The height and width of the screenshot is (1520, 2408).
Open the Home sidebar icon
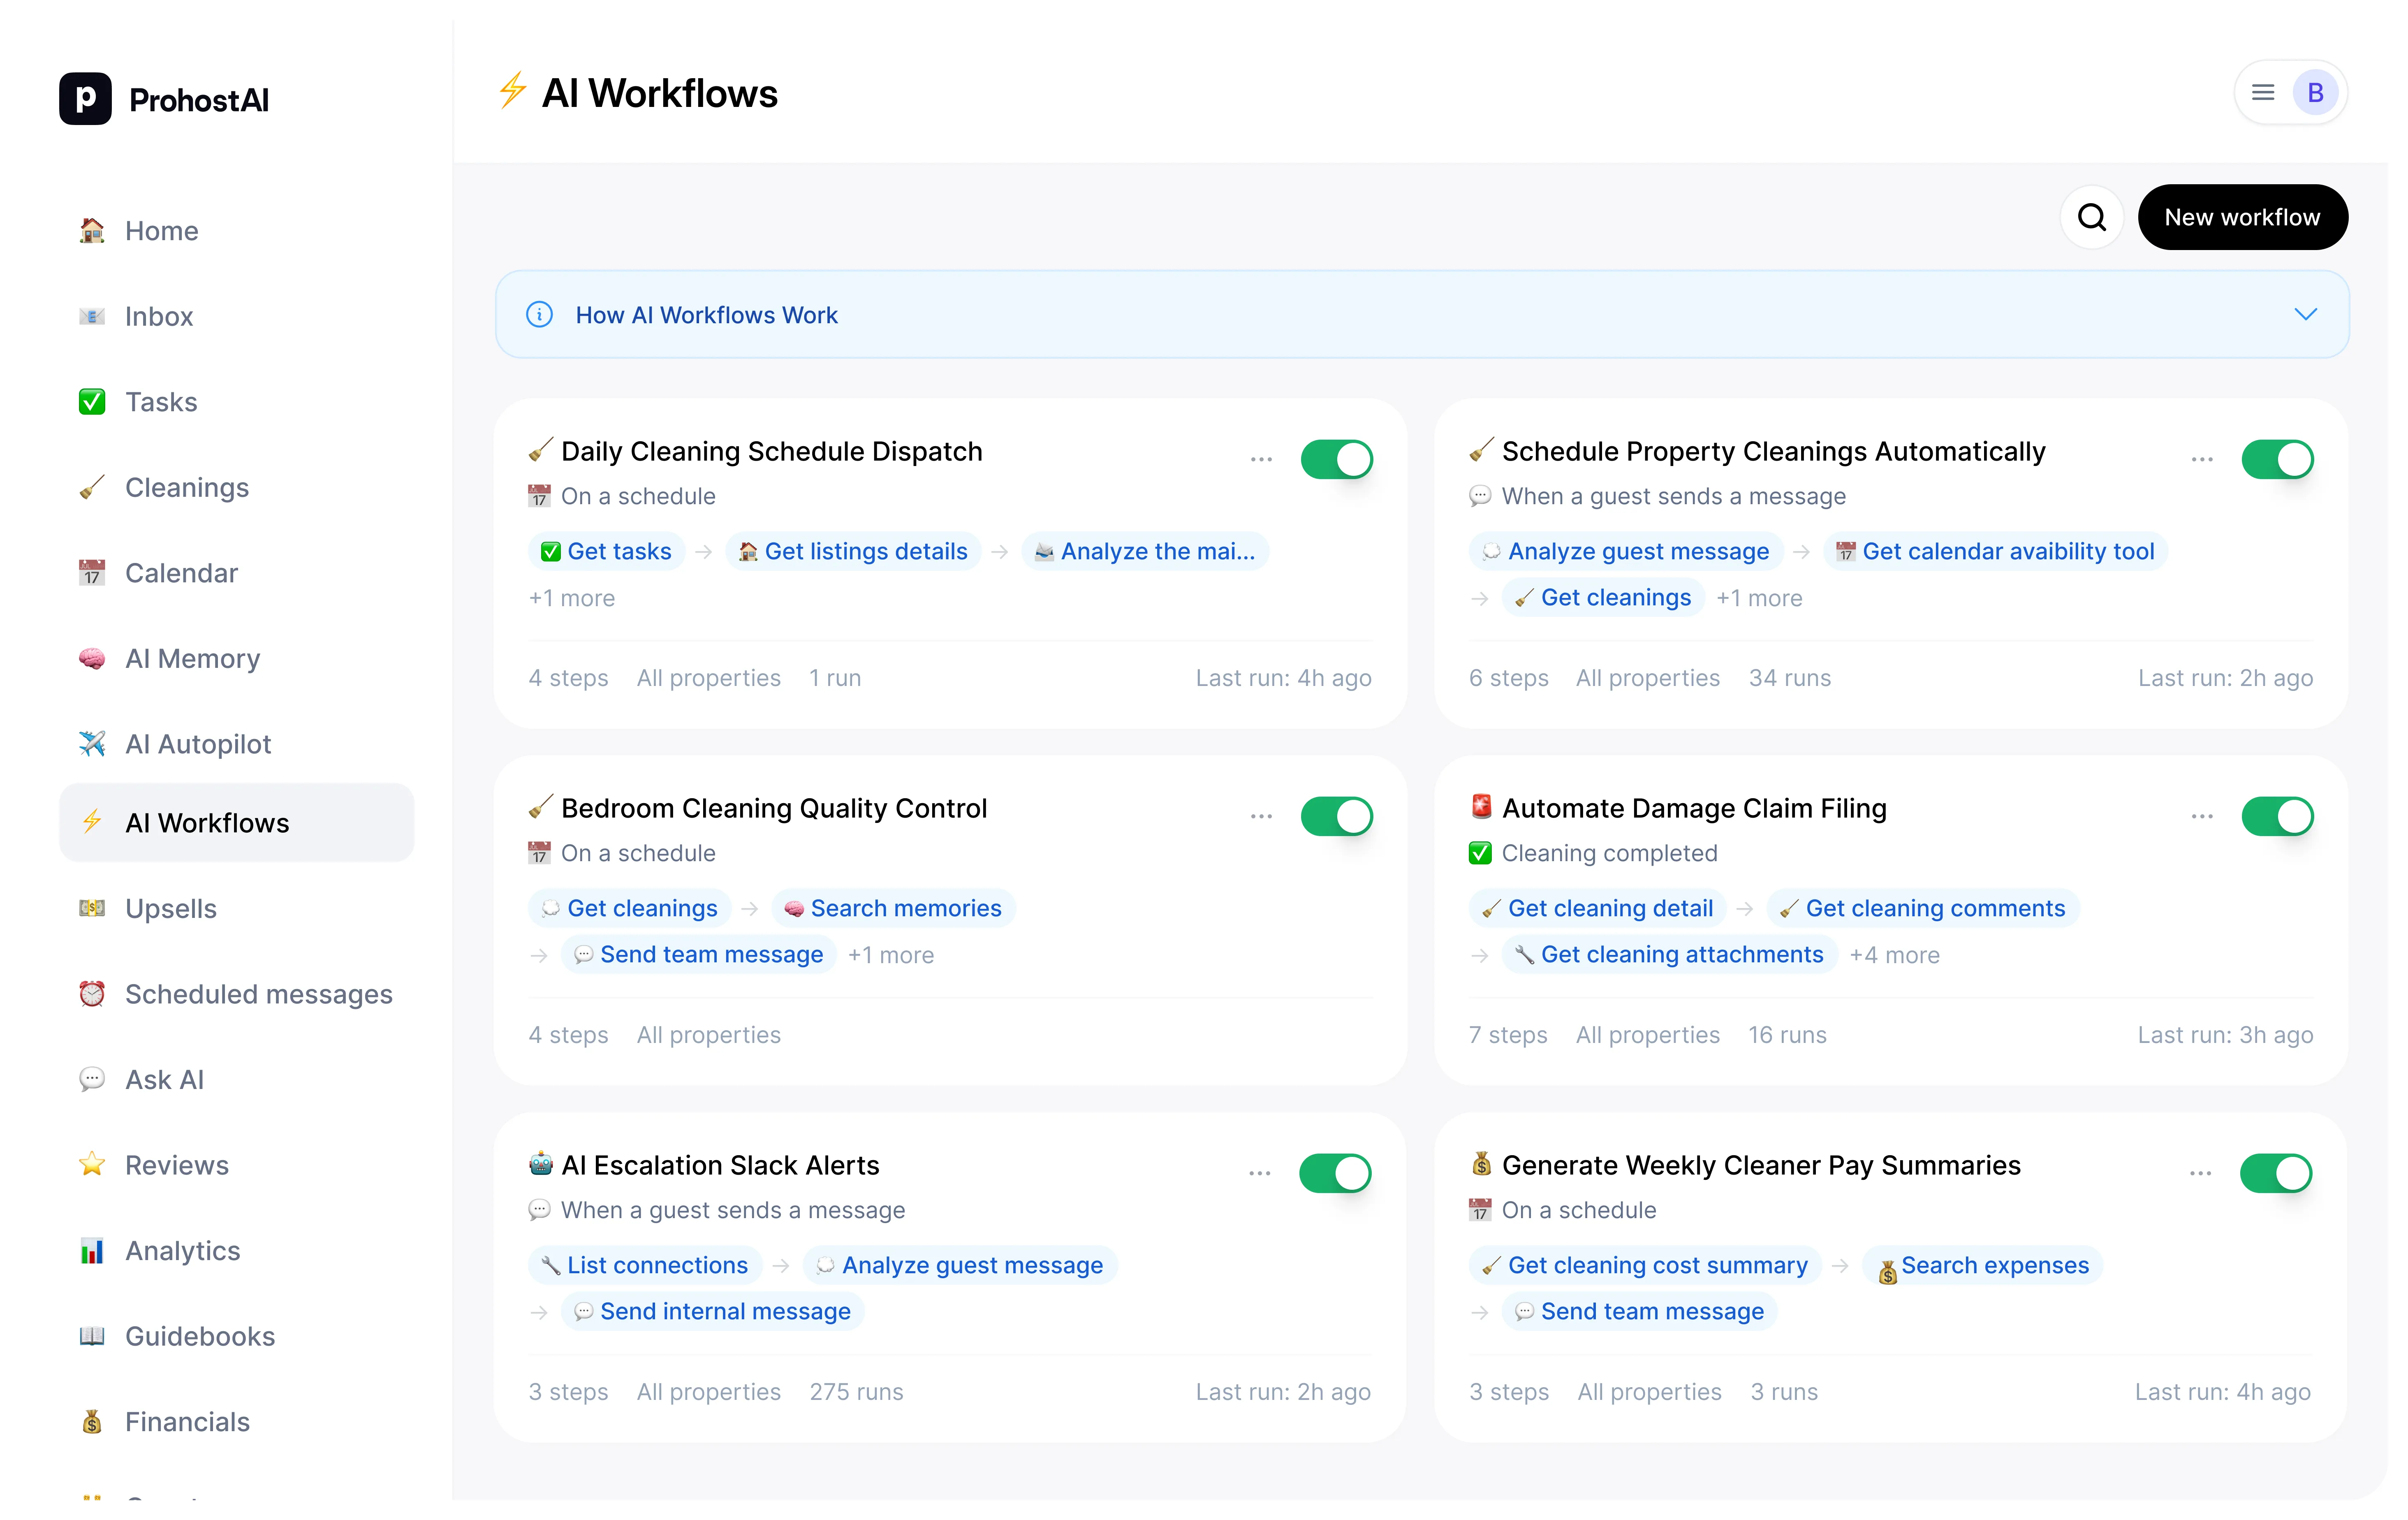92,231
